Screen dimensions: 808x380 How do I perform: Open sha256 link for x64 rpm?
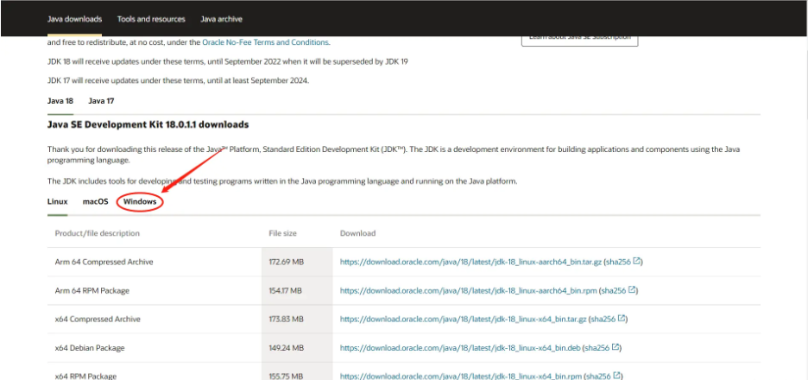599,377
